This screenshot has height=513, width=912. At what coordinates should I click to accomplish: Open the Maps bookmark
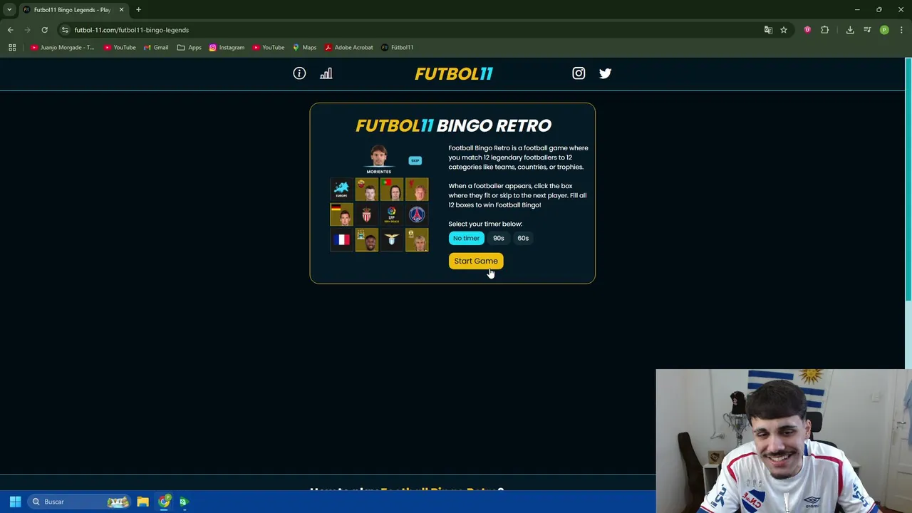coord(304,47)
